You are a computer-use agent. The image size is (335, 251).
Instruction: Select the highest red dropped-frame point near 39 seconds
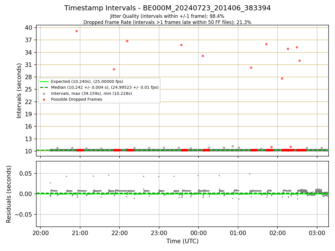click(x=76, y=31)
